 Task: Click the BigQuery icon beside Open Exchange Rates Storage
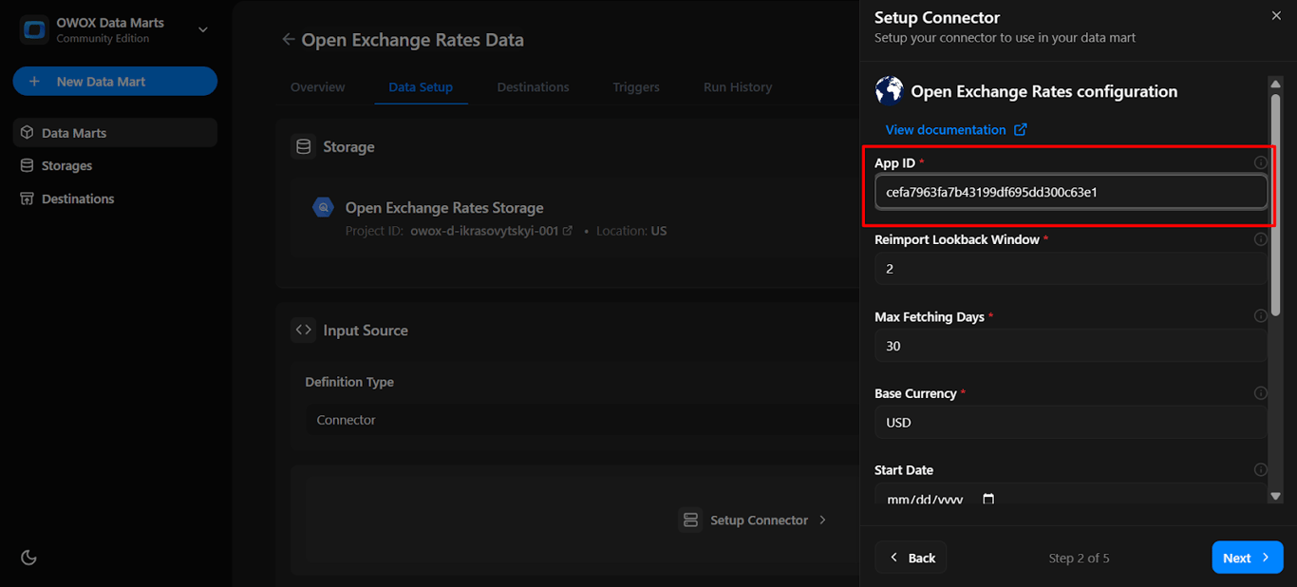(x=323, y=207)
